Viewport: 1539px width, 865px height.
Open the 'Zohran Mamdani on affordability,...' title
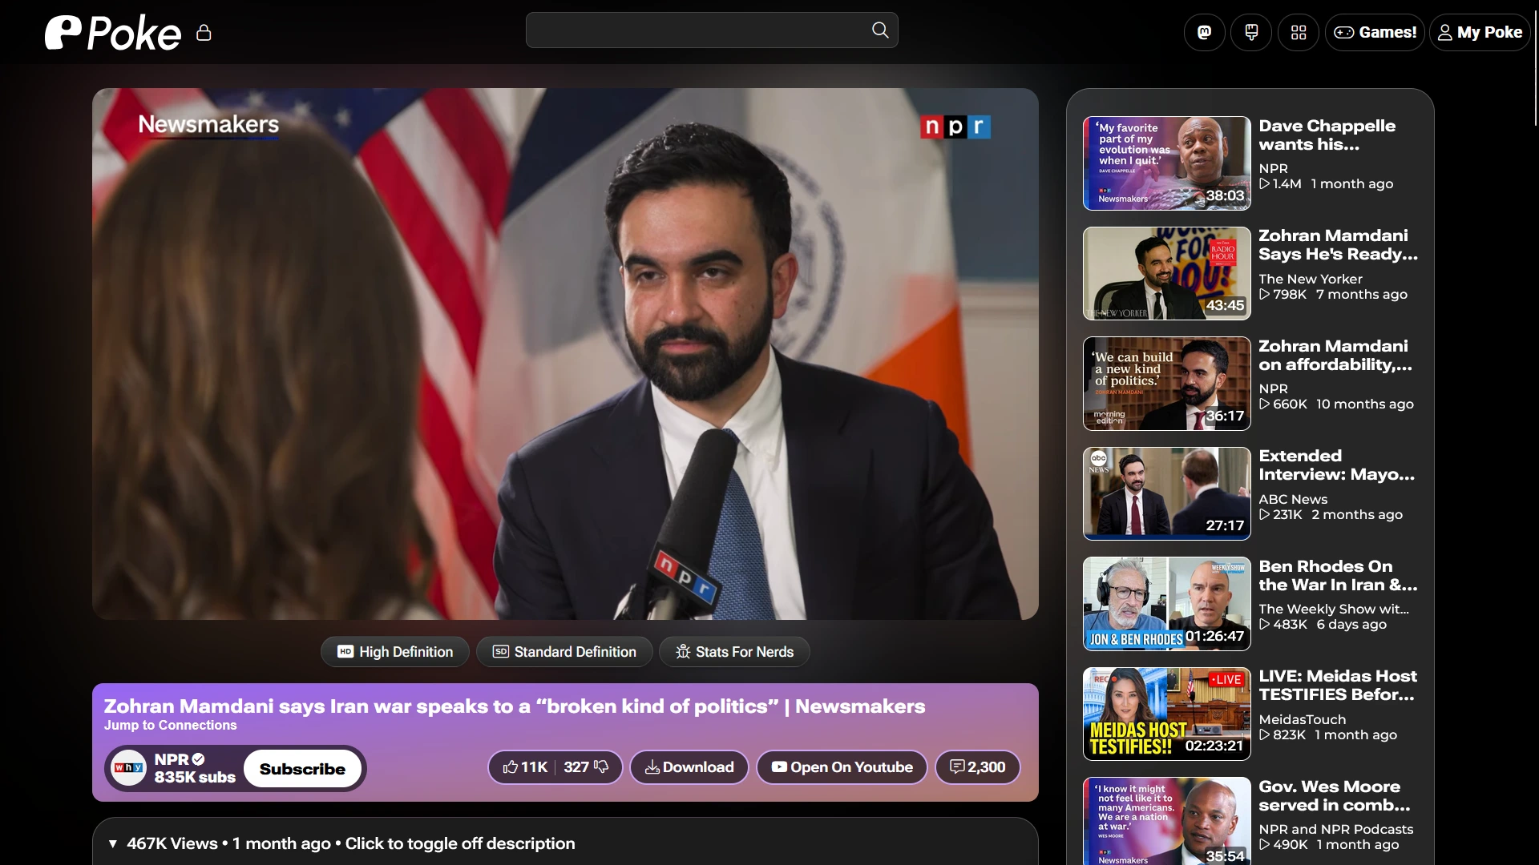1335,356
